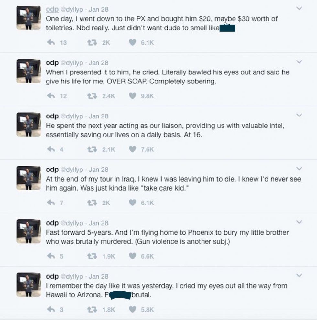Like the Phoenix little brother tweet
Image resolution: width=317 pixels, height=320 pixels.
pos(132,256)
